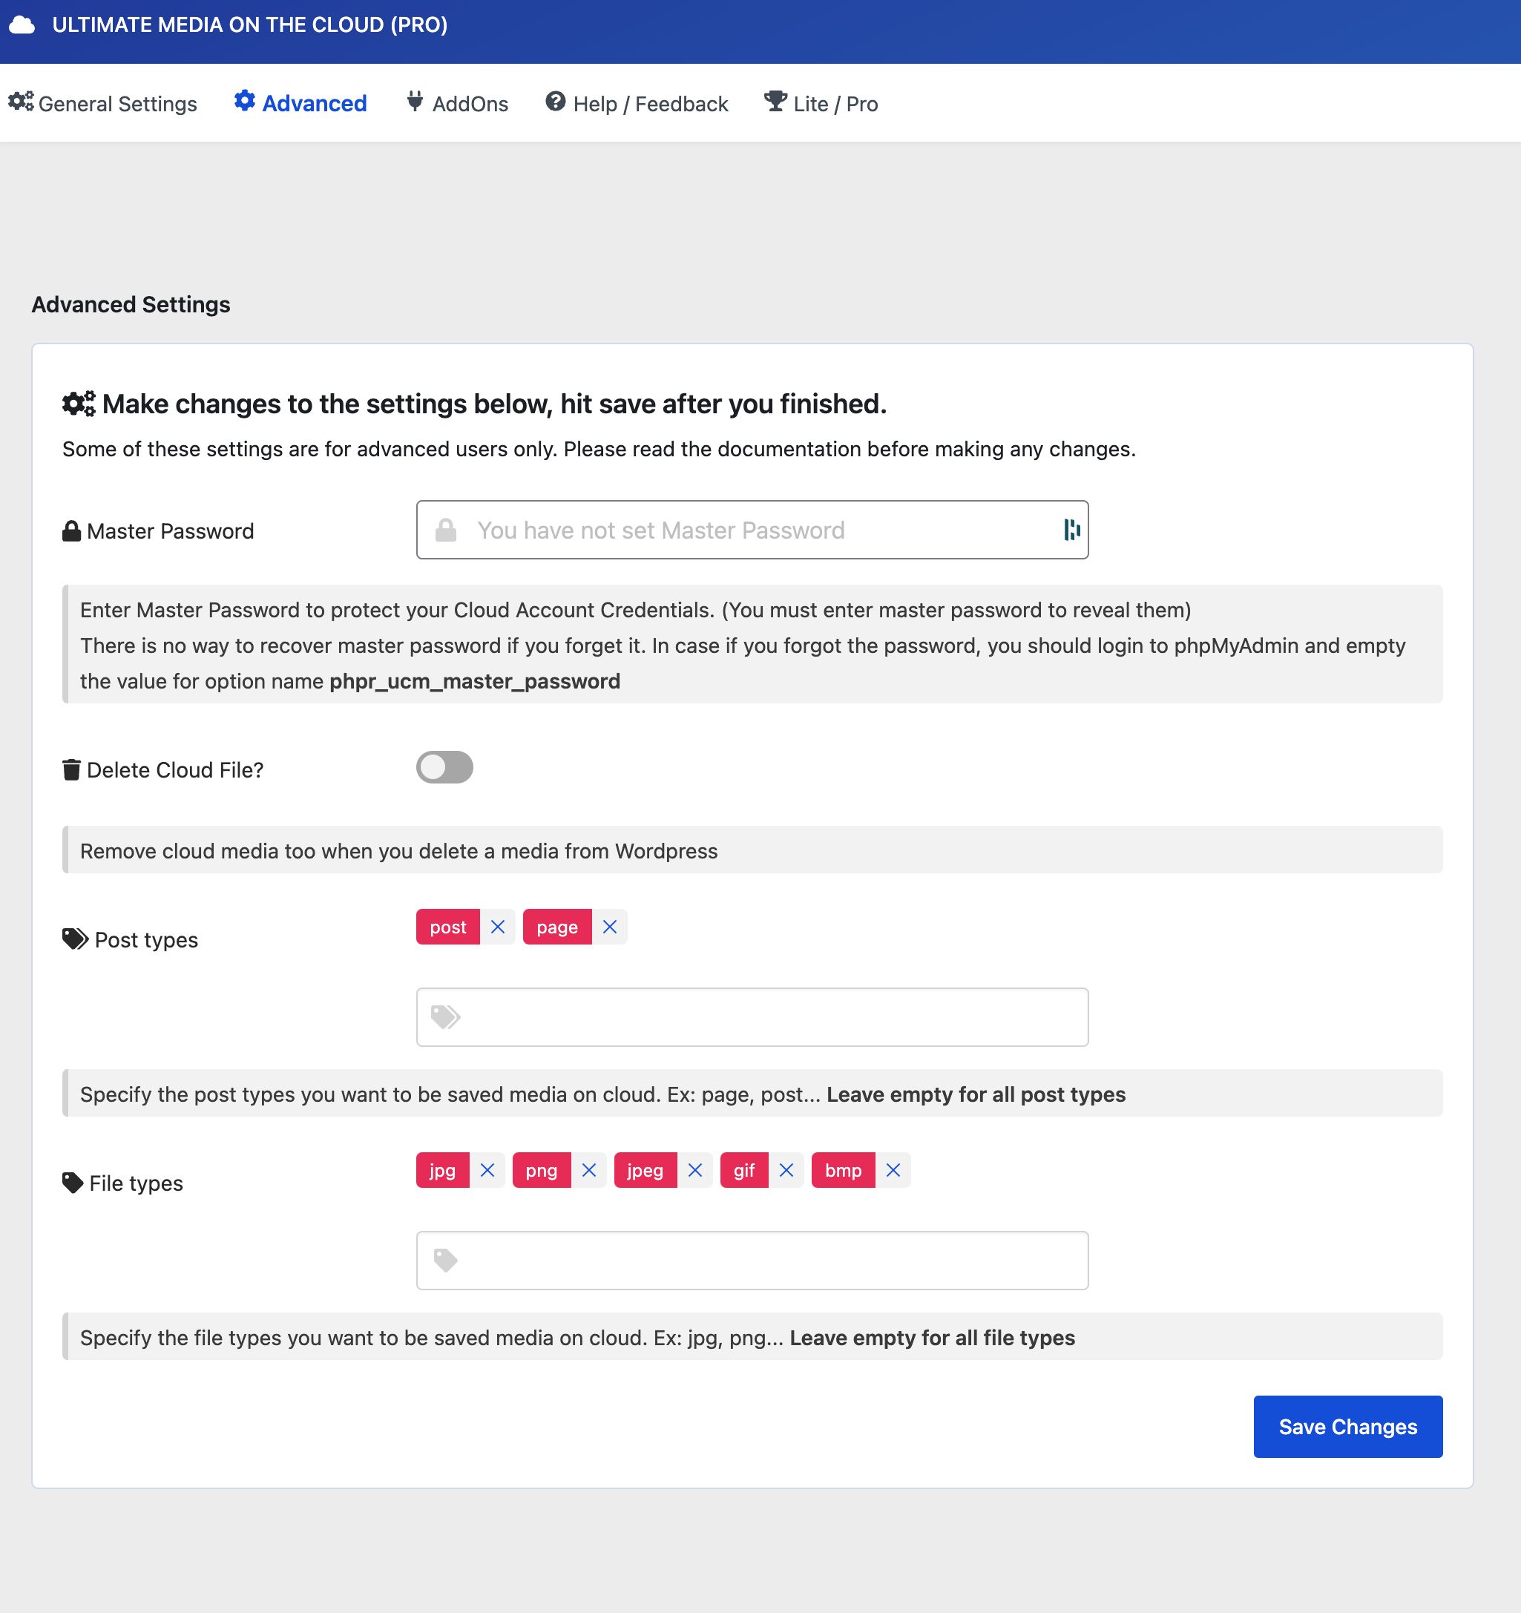The height and width of the screenshot is (1613, 1521).
Task: Click the password manager icon in field
Action: pos(1071,530)
